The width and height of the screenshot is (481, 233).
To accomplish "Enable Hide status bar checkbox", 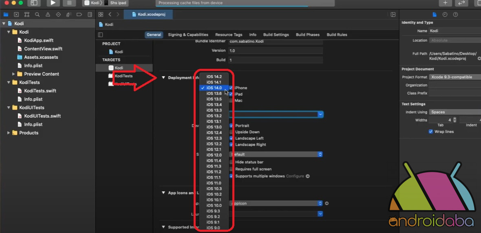I will 231,162.
